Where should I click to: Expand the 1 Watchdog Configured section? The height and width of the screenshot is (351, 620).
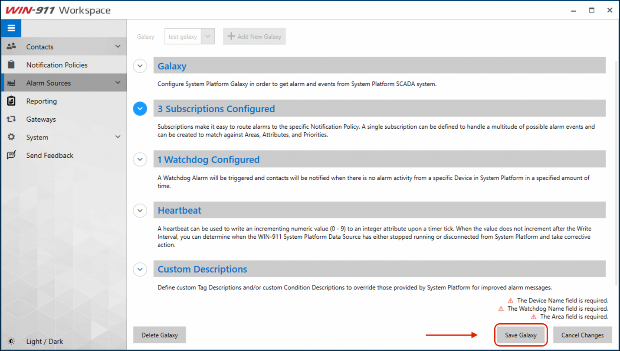pos(140,159)
